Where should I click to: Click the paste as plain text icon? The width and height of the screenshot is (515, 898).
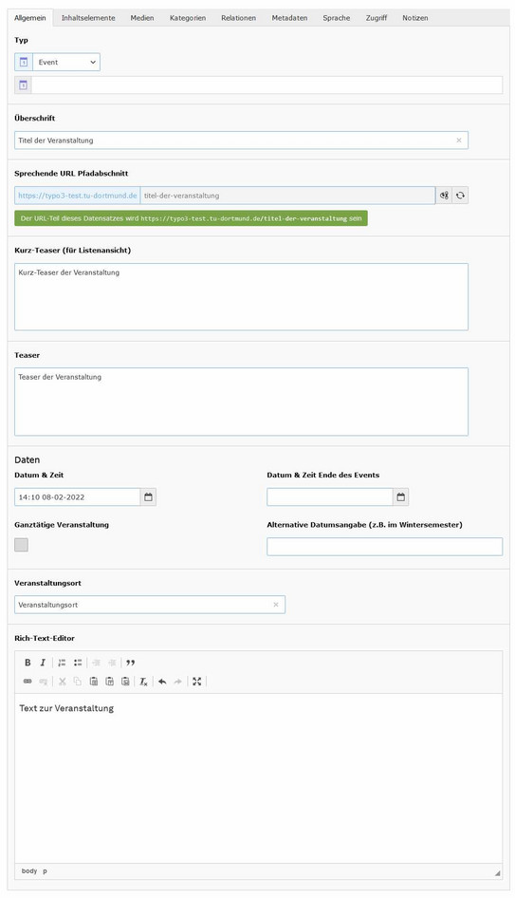(109, 682)
